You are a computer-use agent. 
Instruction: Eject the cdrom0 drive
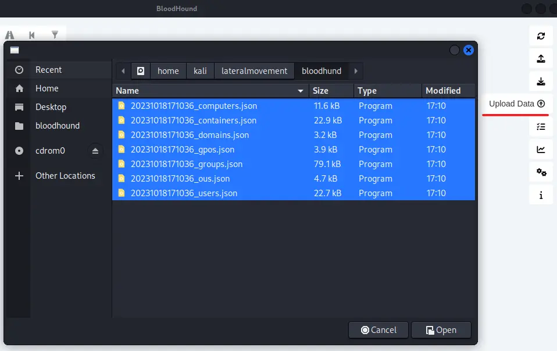tap(96, 151)
